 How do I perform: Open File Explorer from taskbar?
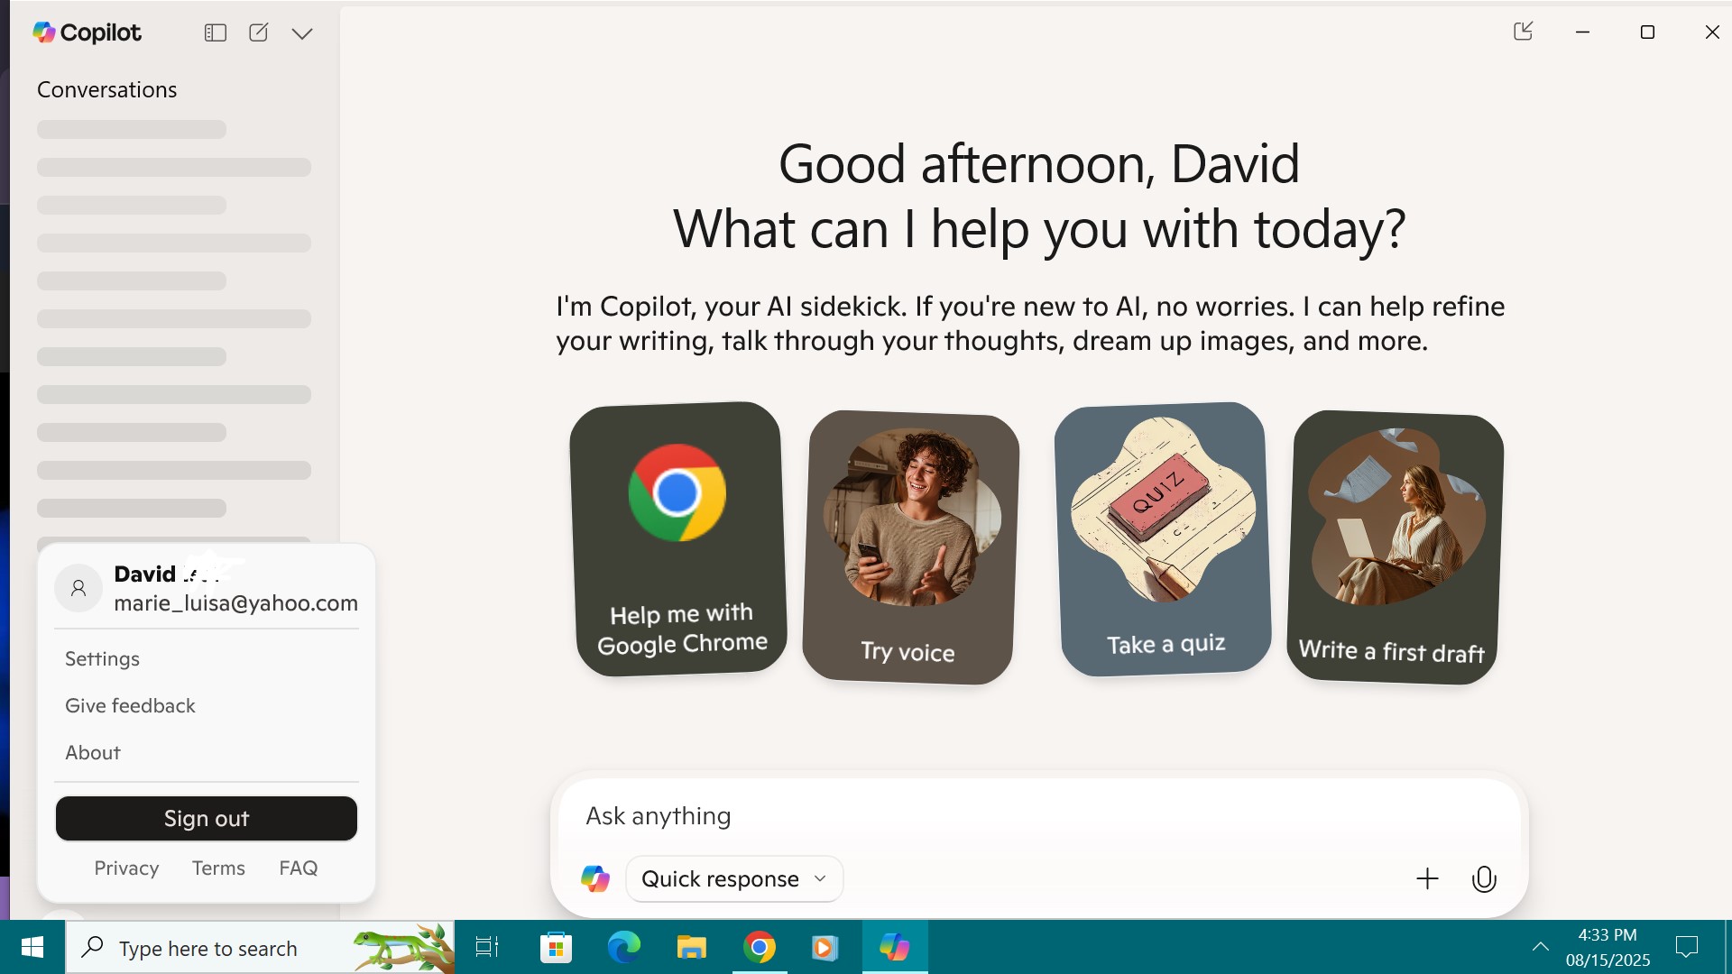(691, 948)
